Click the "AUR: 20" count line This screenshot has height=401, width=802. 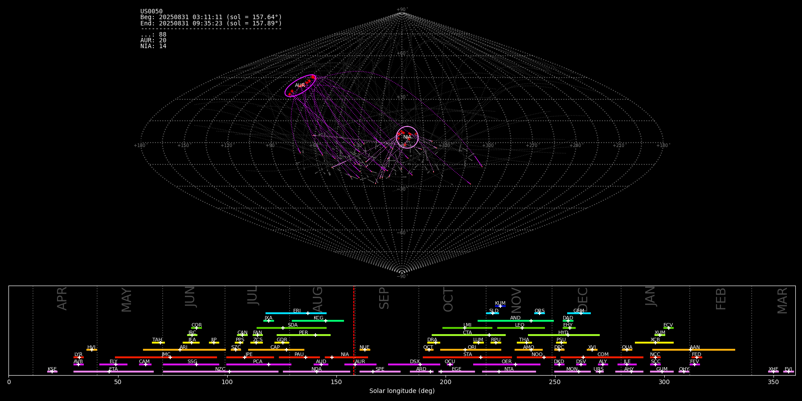(x=153, y=41)
